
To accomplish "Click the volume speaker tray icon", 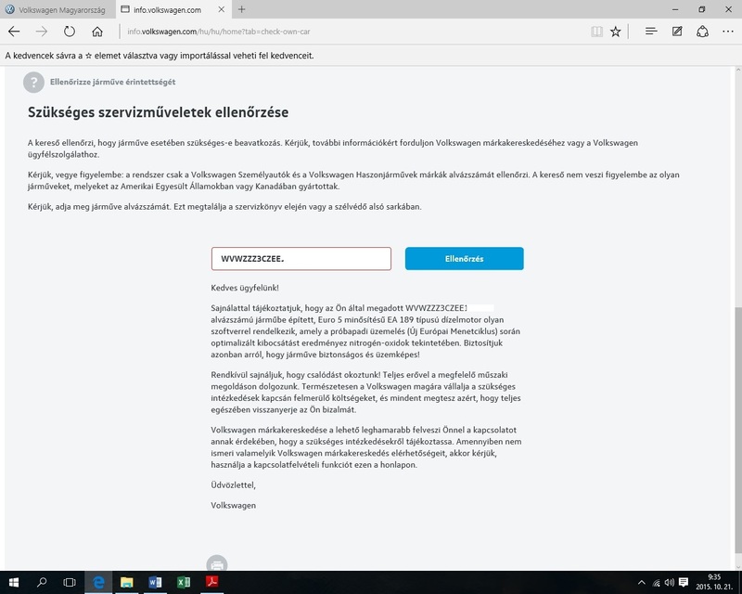I will (669, 583).
